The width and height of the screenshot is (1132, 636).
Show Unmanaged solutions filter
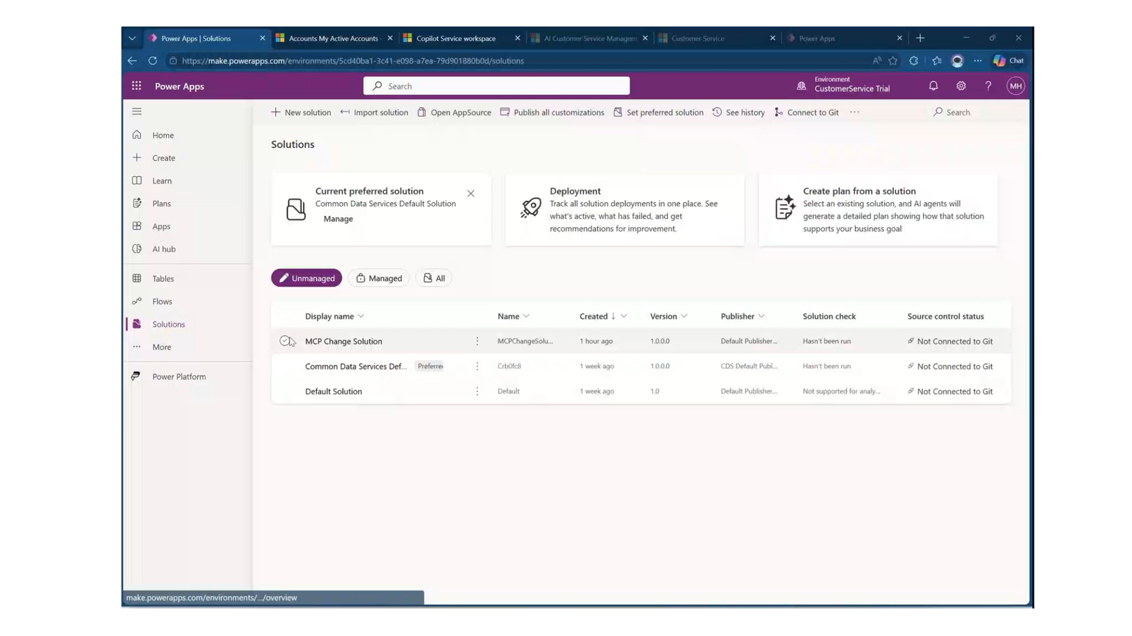click(x=307, y=278)
